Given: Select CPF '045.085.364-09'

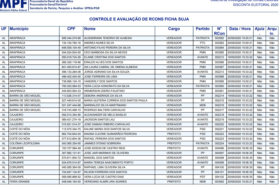Looking at the screenshot, I should click(71, 167).
